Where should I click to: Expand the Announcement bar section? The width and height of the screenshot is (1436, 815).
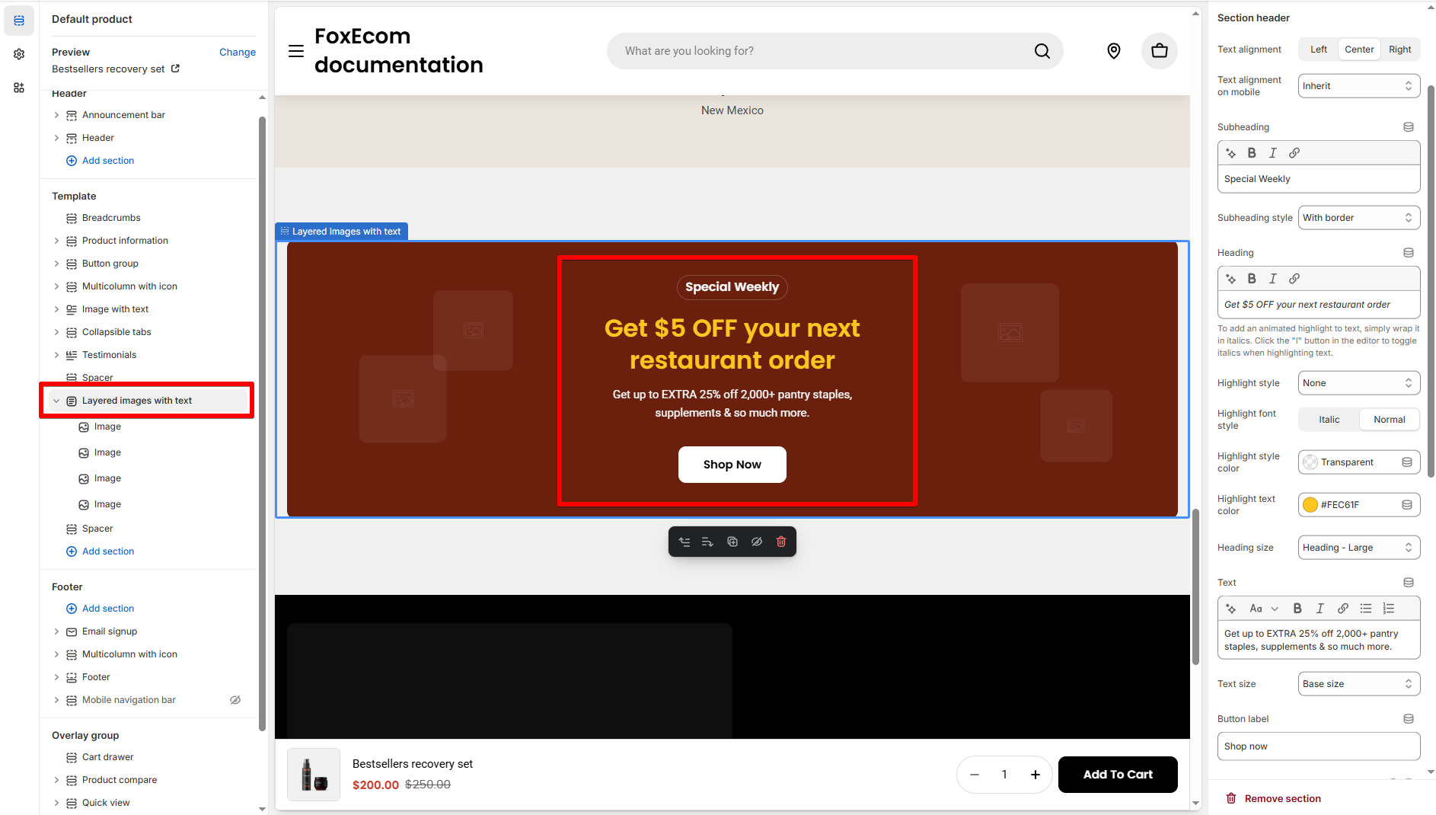pos(56,115)
